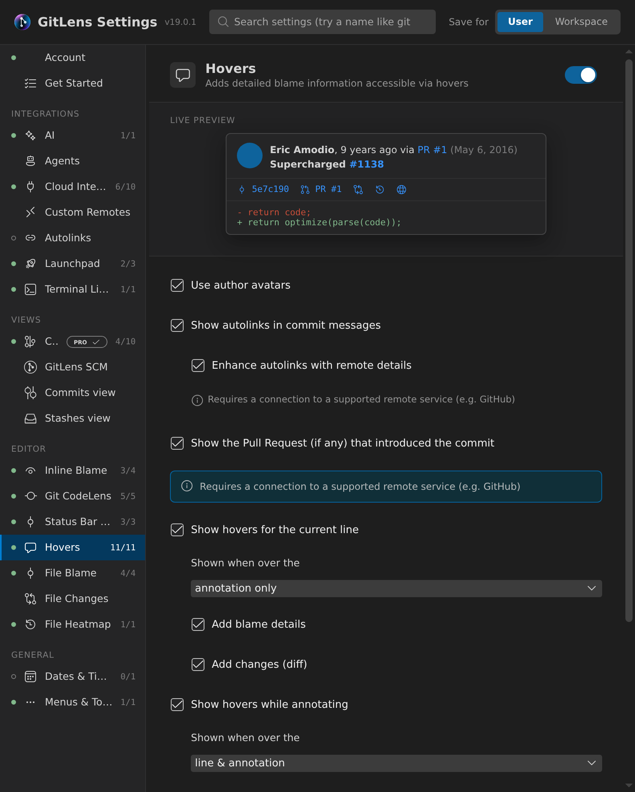The width and height of the screenshot is (635, 792).
Task: Open the Get Started checklist icon
Action: pyautogui.click(x=30, y=83)
